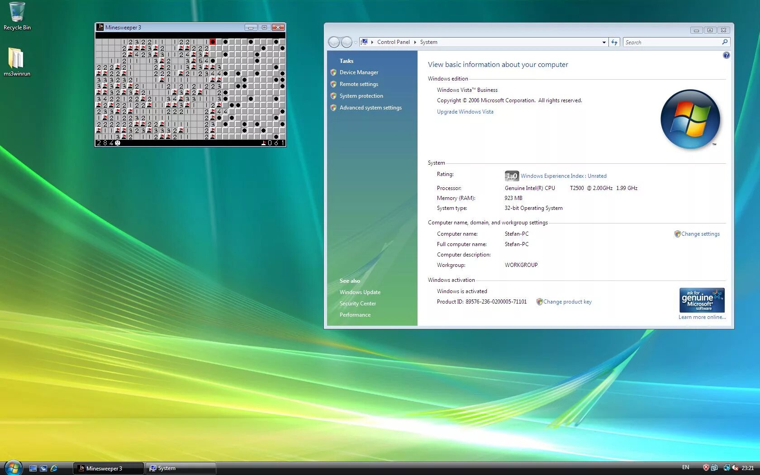This screenshot has height=475, width=760.
Task: Click the smiley face to restart Minesweeper
Action: pos(117,143)
